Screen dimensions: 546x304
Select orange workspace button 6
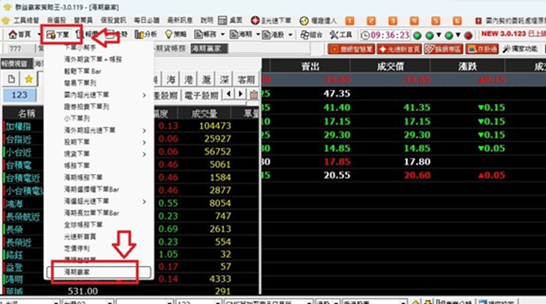[457, 21]
